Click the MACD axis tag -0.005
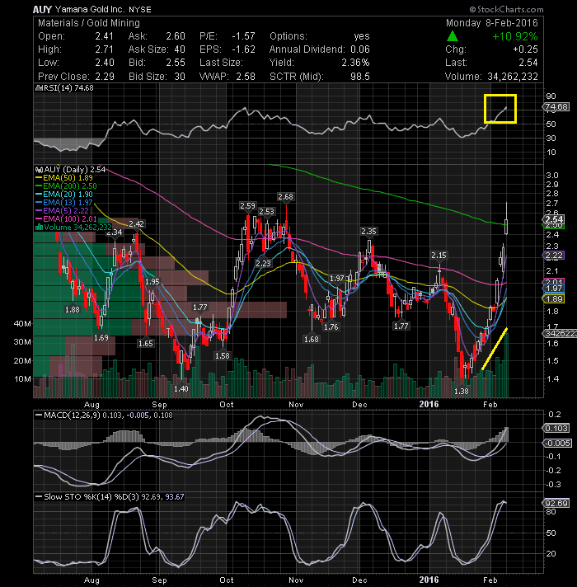The height and width of the screenshot is (587, 577). (x=557, y=444)
